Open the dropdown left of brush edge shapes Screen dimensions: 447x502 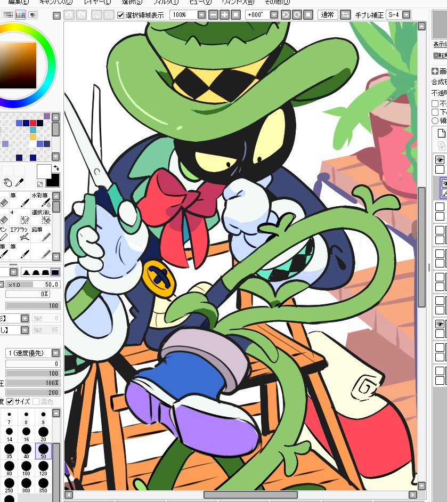click(x=13, y=272)
